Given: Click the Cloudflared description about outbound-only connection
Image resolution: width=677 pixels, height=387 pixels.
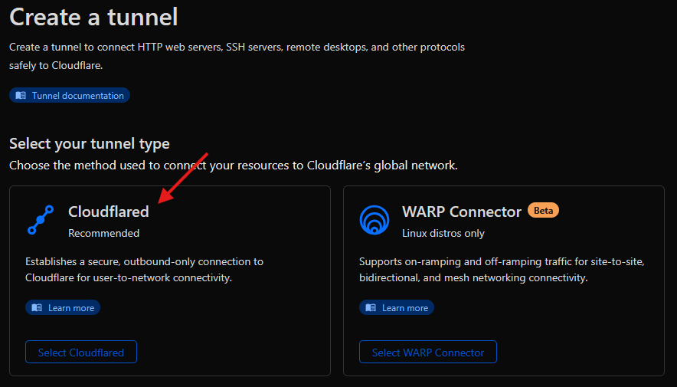Looking at the screenshot, I should 144,270.
